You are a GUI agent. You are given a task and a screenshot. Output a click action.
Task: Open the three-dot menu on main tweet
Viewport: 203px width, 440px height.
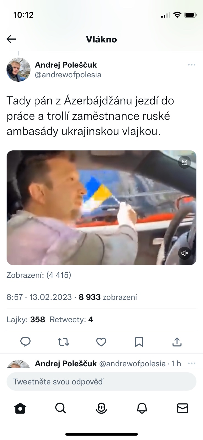191,65
